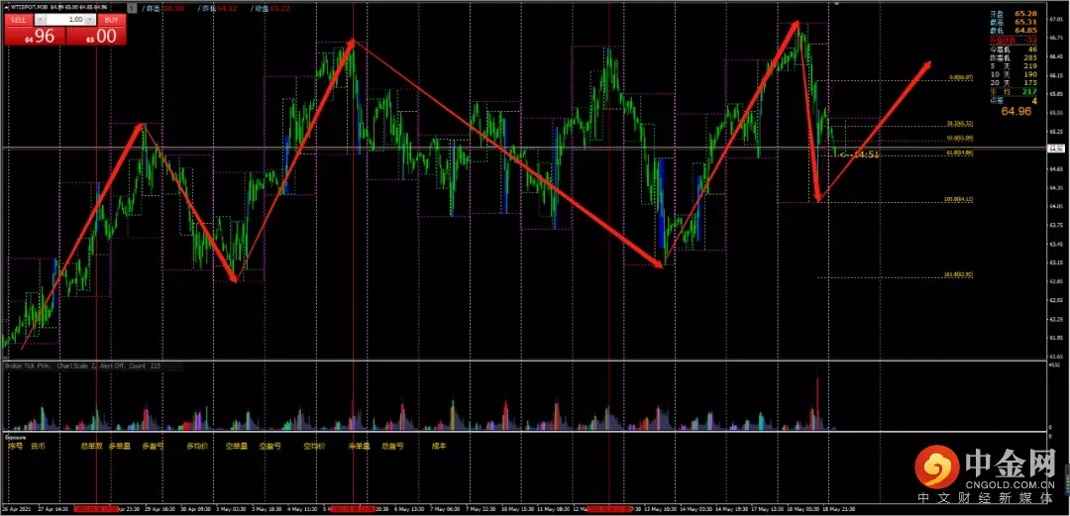1070x516 pixels.
Task: Click the gray arrow button right of the trading panel
Action: tap(132, 8)
